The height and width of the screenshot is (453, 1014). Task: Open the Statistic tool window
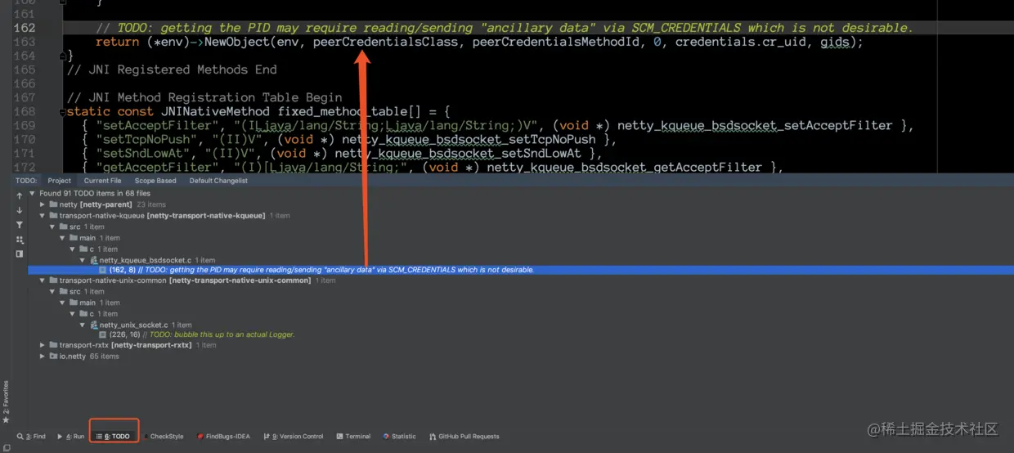pyautogui.click(x=399, y=437)
